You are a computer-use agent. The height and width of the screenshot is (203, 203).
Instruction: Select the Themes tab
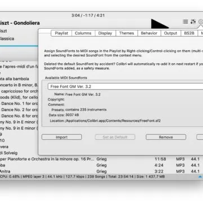pos(126,33)
